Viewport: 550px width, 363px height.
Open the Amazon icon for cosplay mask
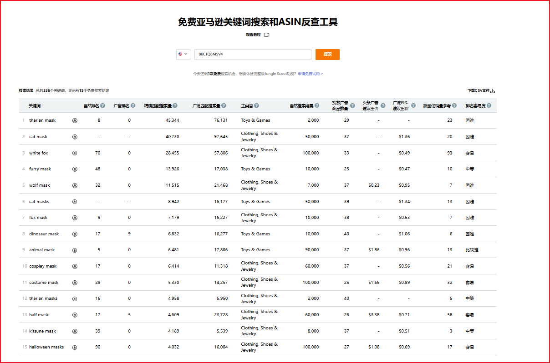pos(75,266)
